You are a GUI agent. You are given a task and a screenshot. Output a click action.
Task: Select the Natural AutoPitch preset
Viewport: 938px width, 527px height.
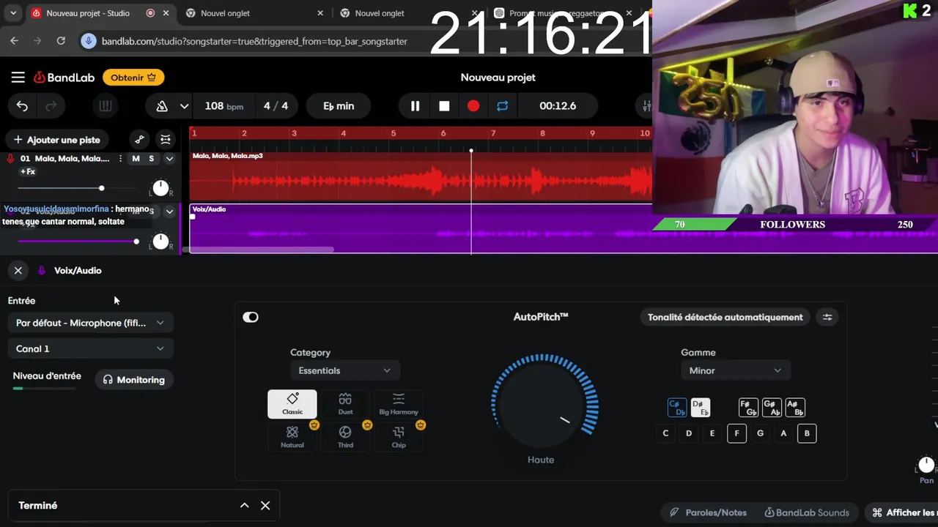[x=292, y=437]
